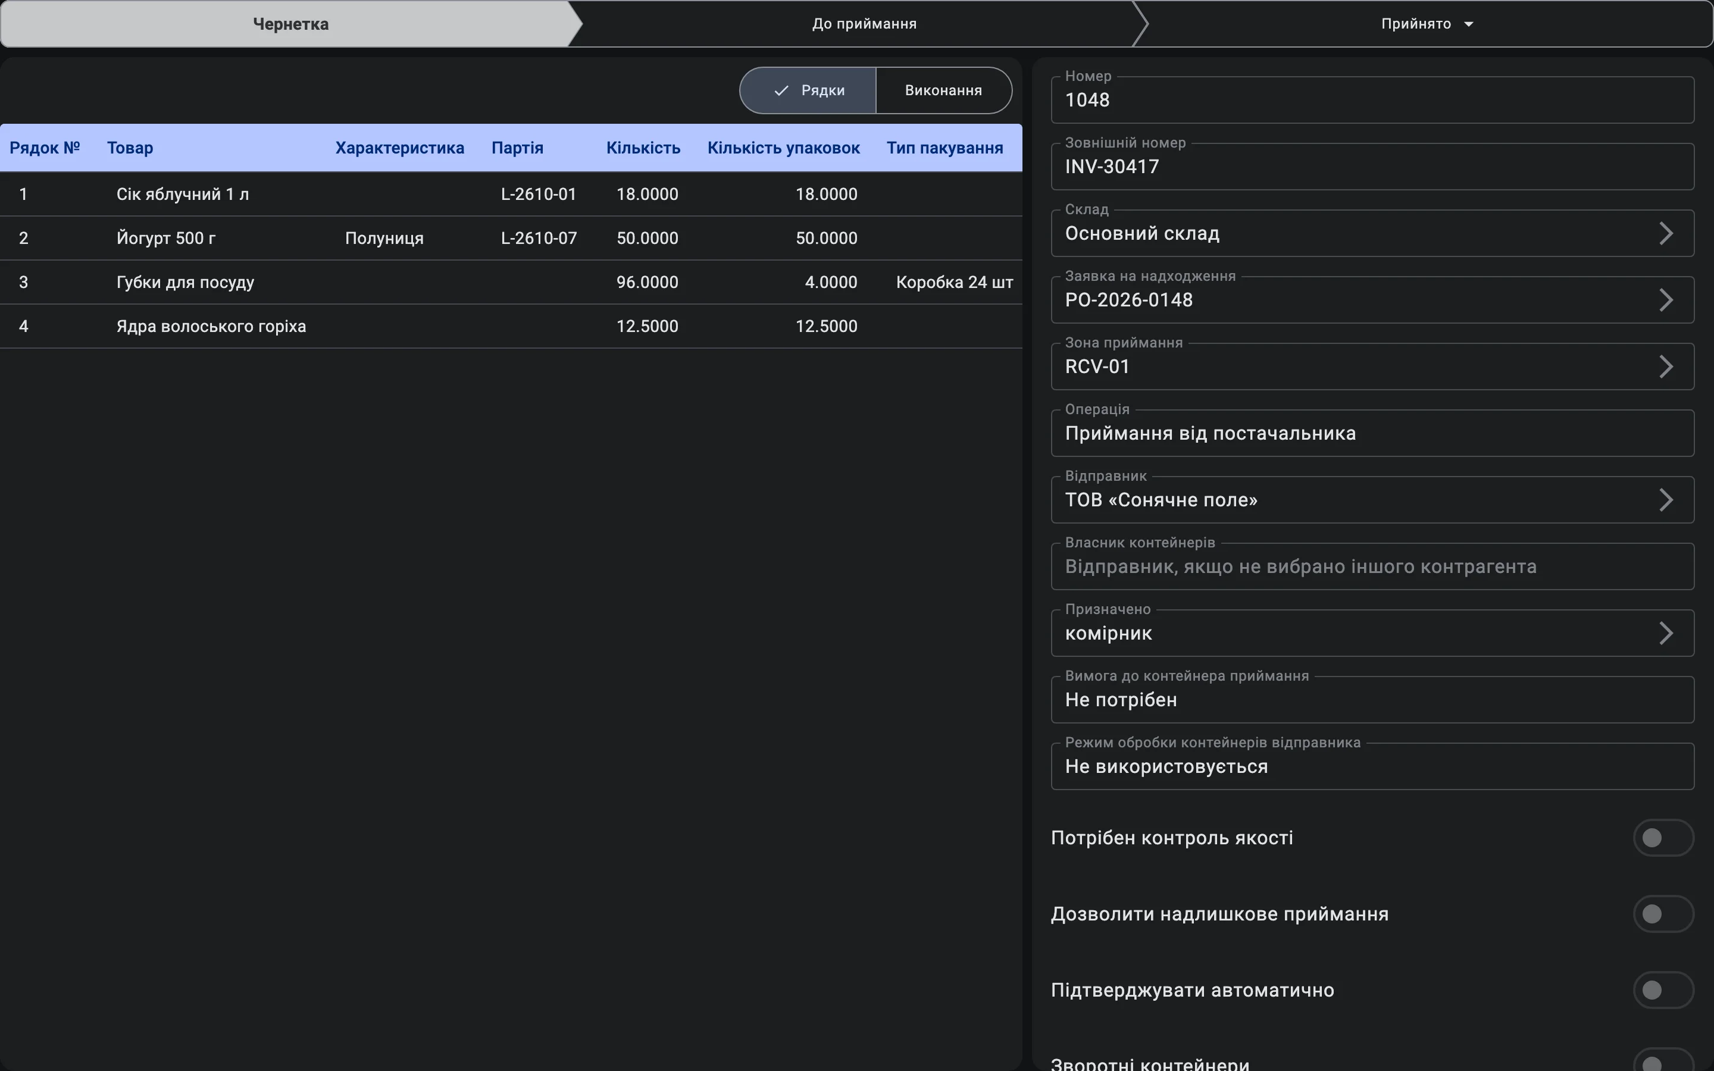
Task: Select row Сік яблучний 1 л
Action: pyautogui.click(x=511, y=194)
